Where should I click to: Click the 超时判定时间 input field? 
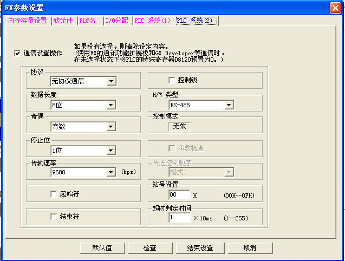(x=179, y=217)
